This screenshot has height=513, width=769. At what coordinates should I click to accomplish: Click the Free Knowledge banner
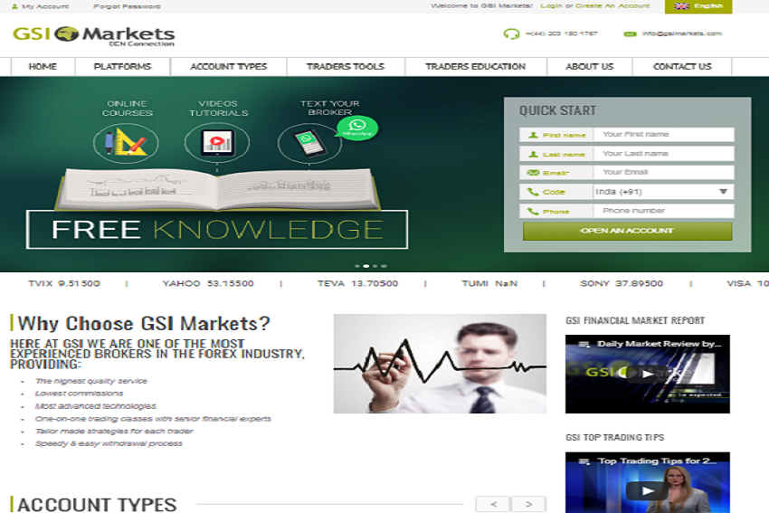(217, 230)
